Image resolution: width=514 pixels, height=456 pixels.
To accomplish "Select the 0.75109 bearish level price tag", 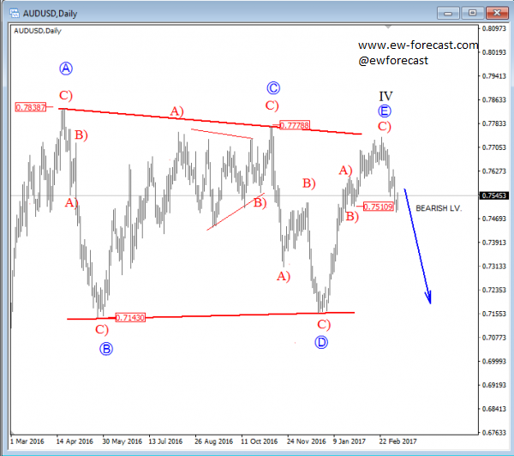I will [377, 207].
